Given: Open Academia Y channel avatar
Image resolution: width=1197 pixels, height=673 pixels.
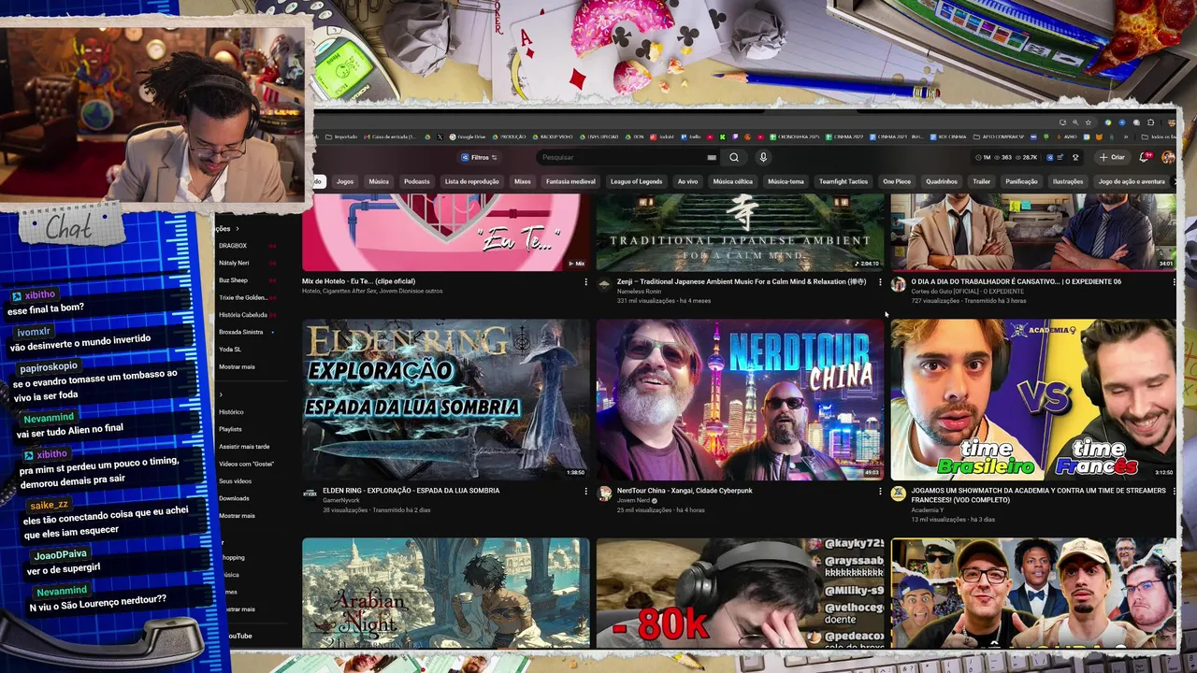Looking at the screenshot, I should point(898,494).
